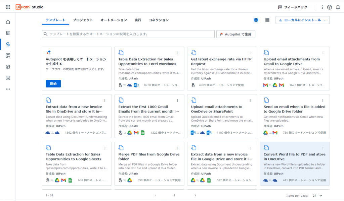Open the help question mark icon
This screenshot has height=201, width=344.
pos(330,7)
